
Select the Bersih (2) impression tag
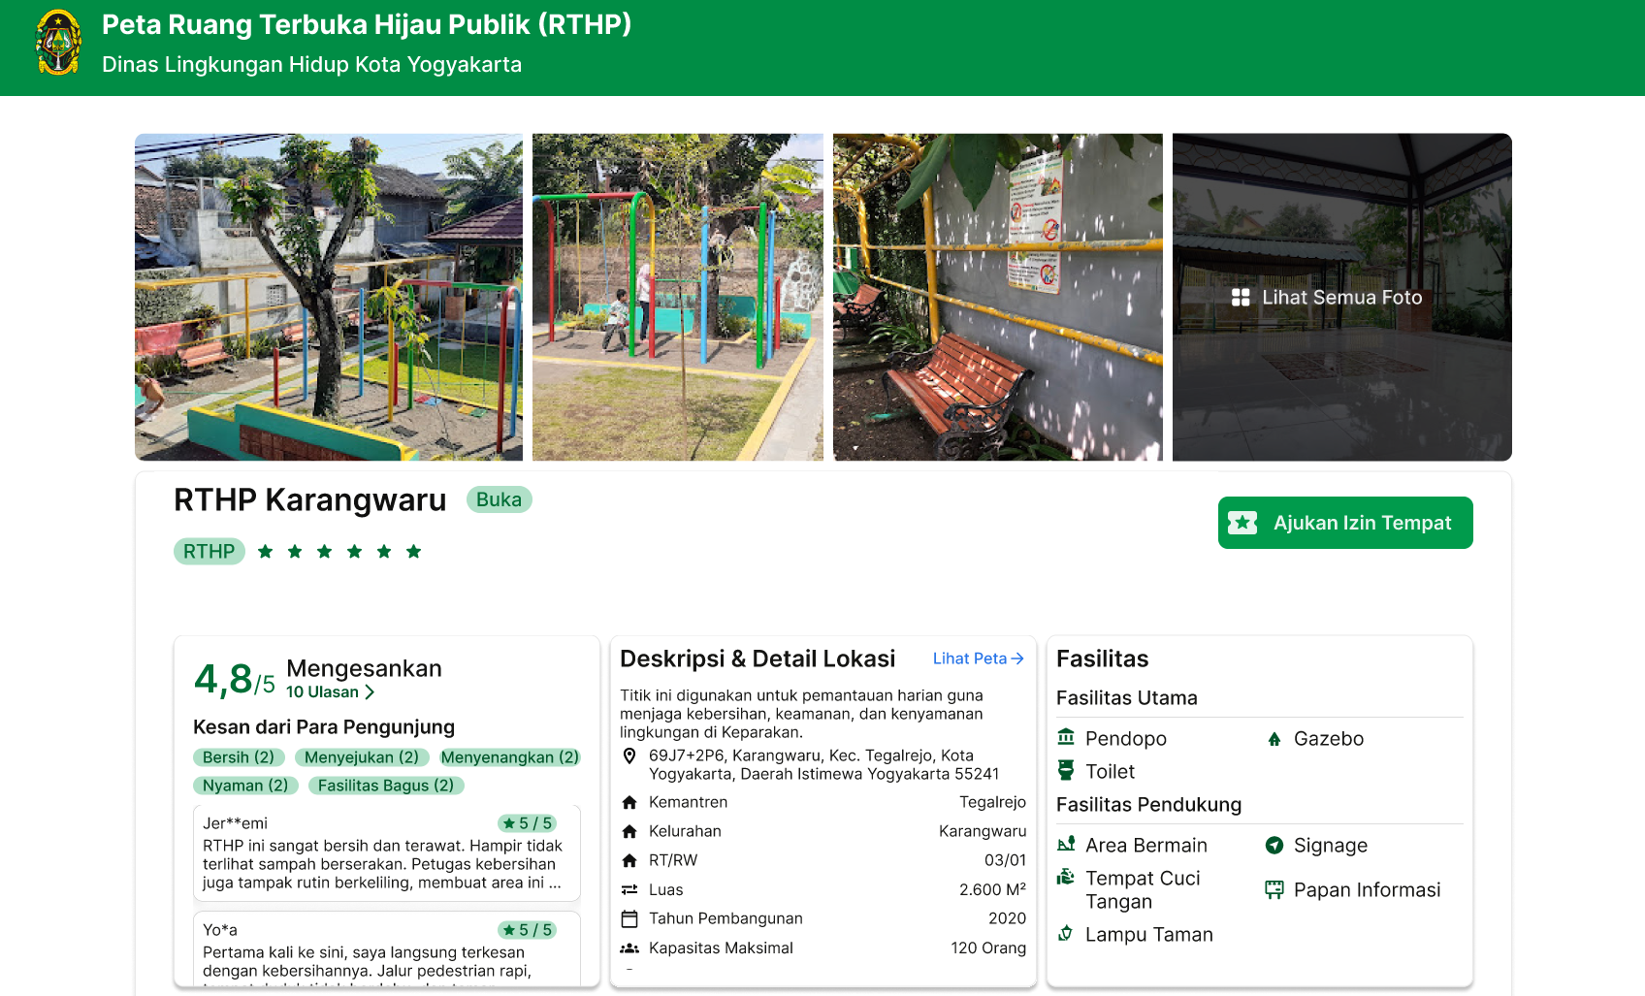pyautogui.click(x=239, y=757)
